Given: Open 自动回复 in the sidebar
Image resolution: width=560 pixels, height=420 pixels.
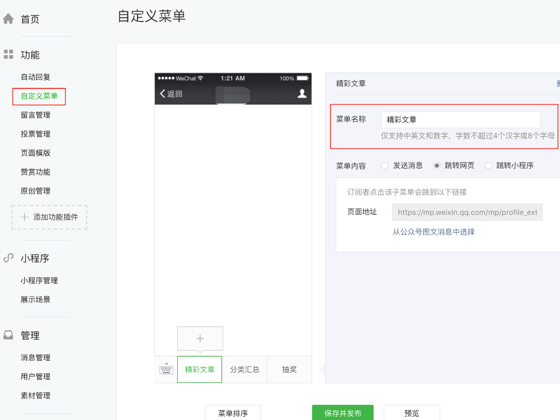Looking at the screenshot, I should point(36,77).
